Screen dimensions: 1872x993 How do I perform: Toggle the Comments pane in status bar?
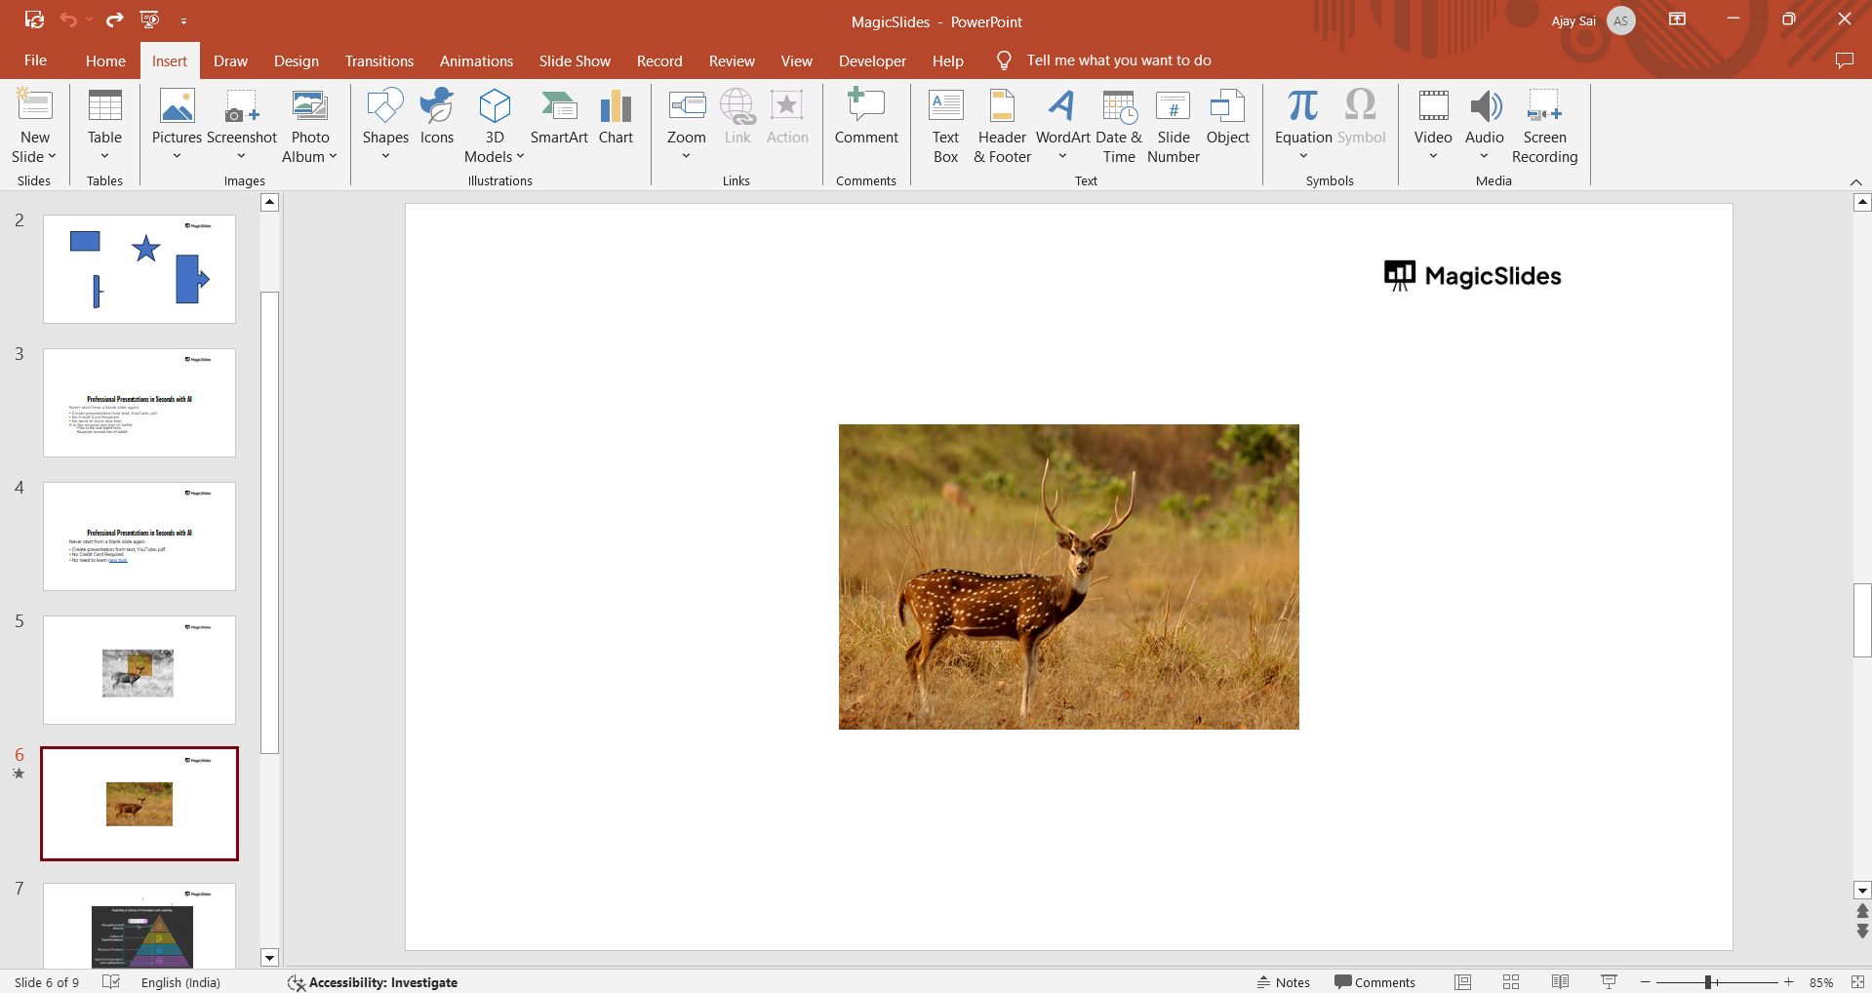click(x=1374, y=982)
